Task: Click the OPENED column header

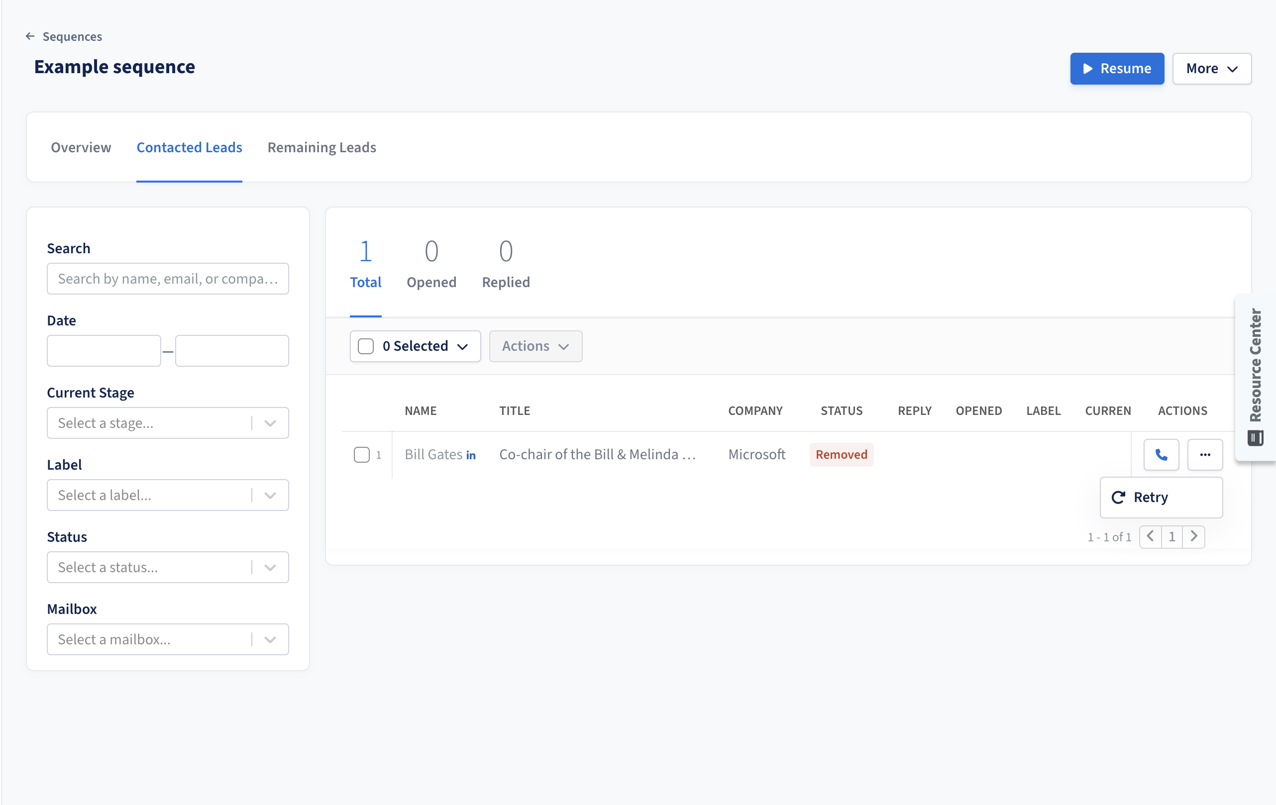Action: coord(979,410)
